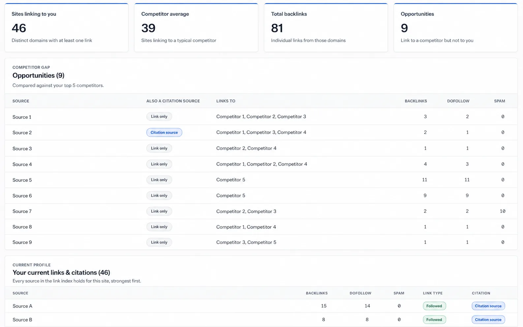Click 'Competitor 1, Competitor 4' cell
This screenshot has height=327, width=523.
[246, 227]
